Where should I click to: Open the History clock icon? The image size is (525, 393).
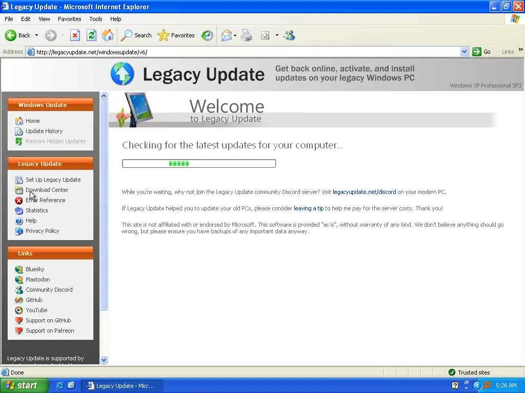pos(207,35)
